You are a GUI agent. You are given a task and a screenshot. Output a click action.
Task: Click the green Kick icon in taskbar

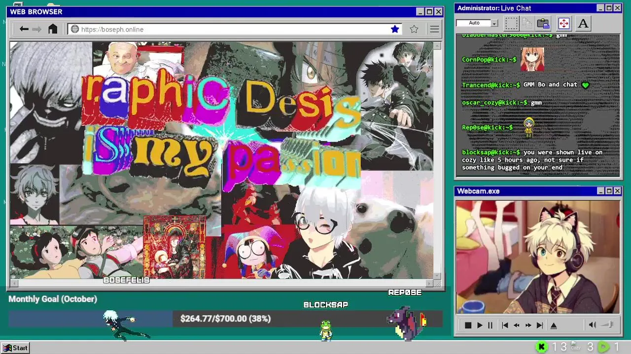[541, 347]
